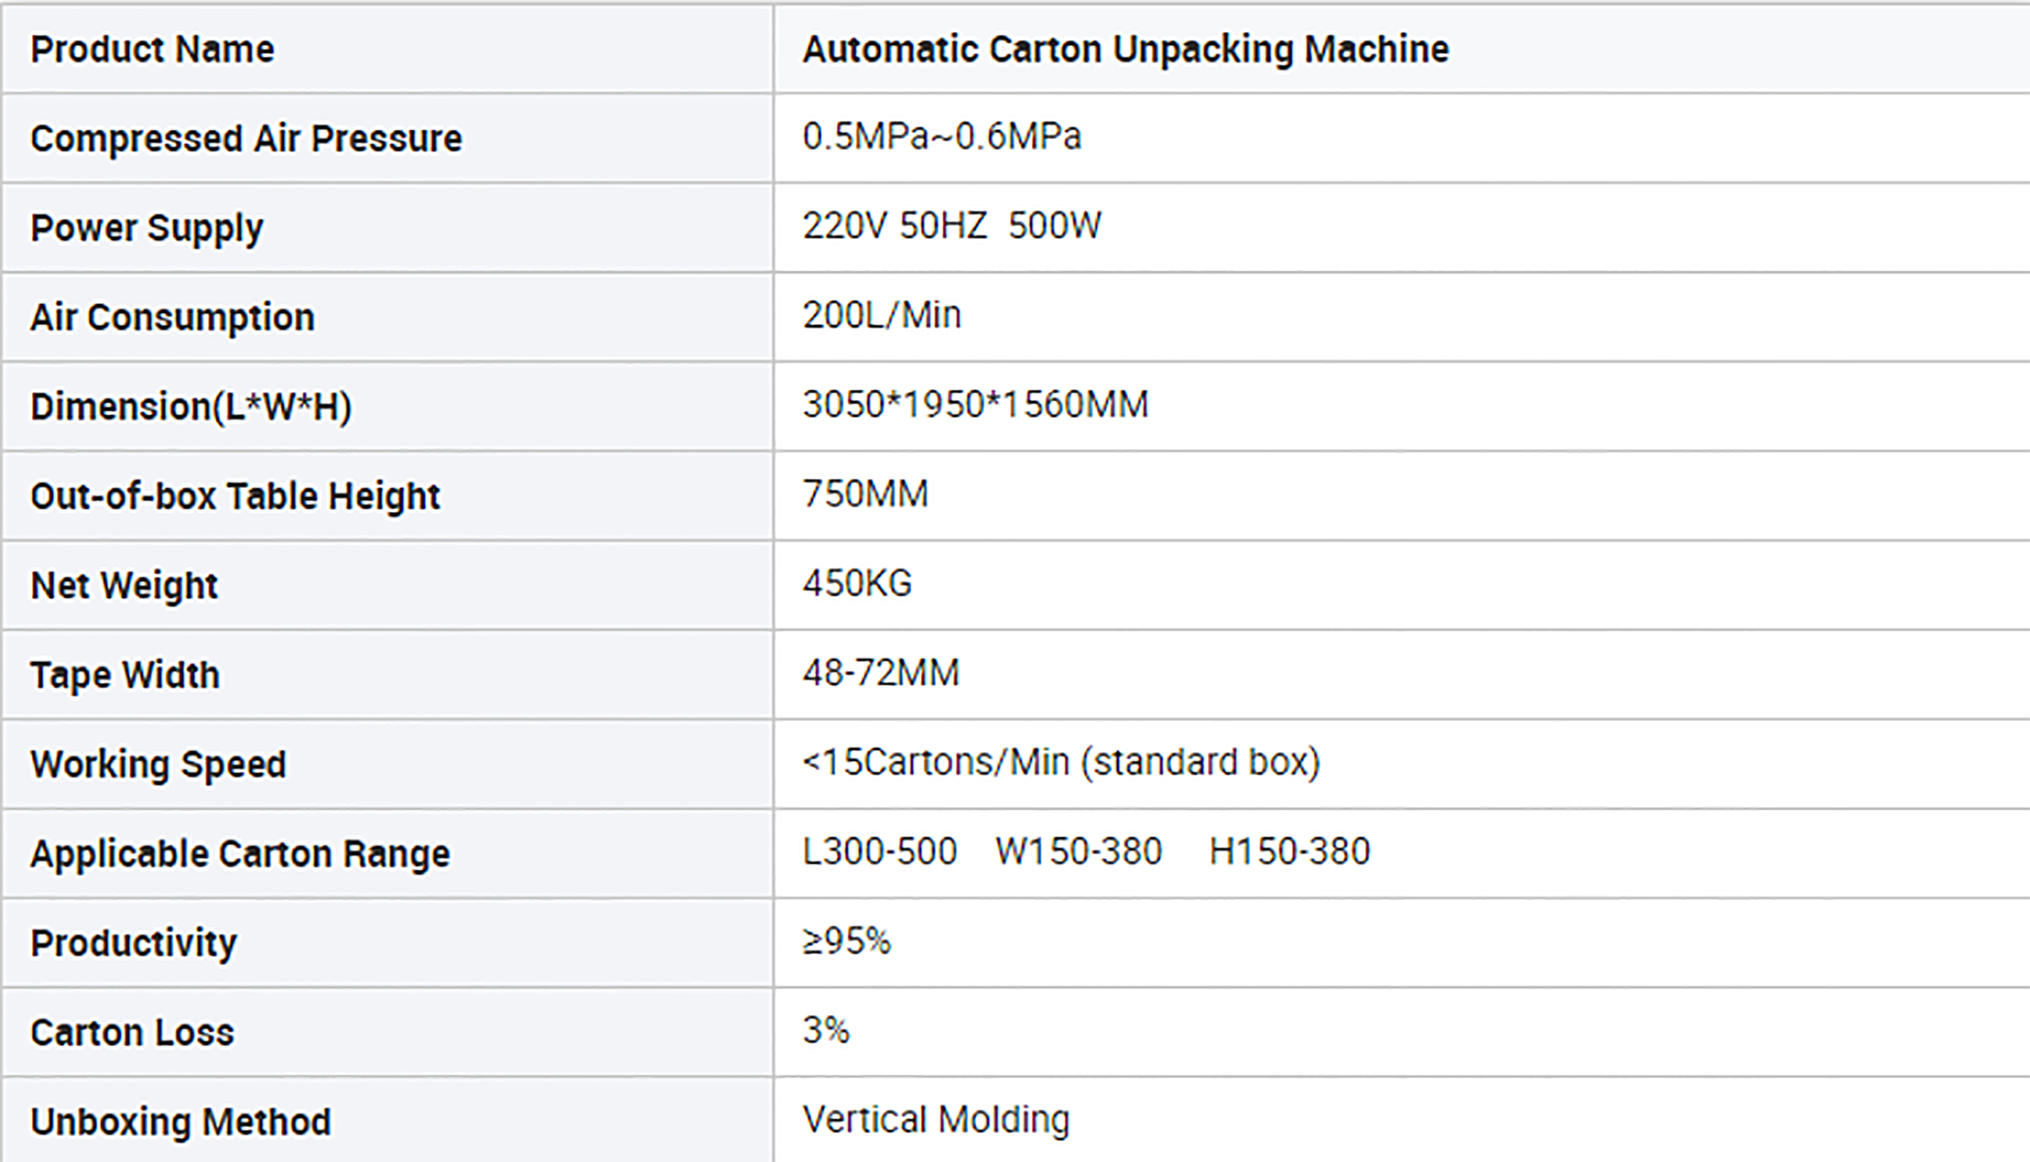Click the Product Name label cell

click(x=388, y=49)
